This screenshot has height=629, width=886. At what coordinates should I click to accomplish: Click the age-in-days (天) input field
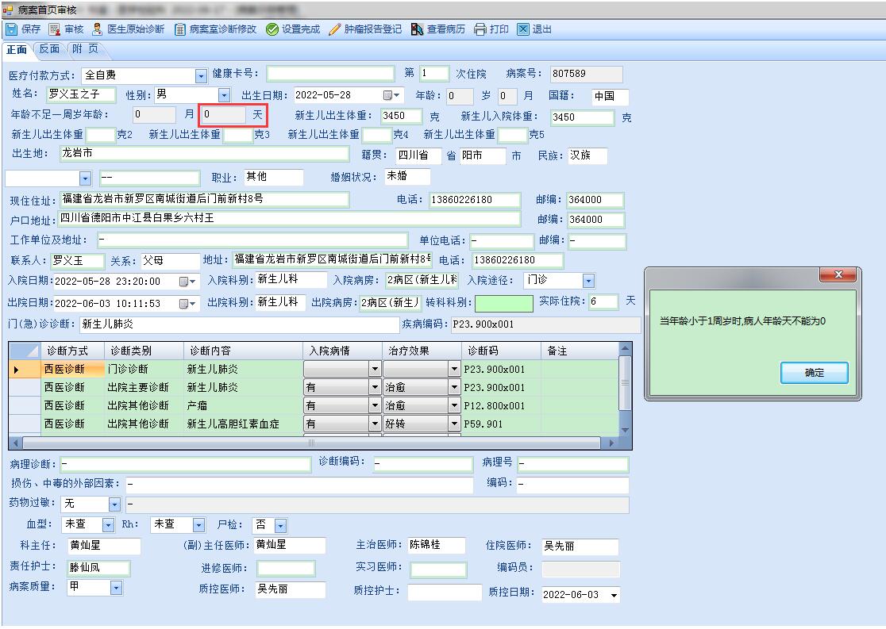[222, 115]
